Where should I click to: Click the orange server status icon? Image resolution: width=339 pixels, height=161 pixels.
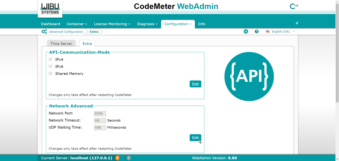pyautogui.click(x=117, y=158)
